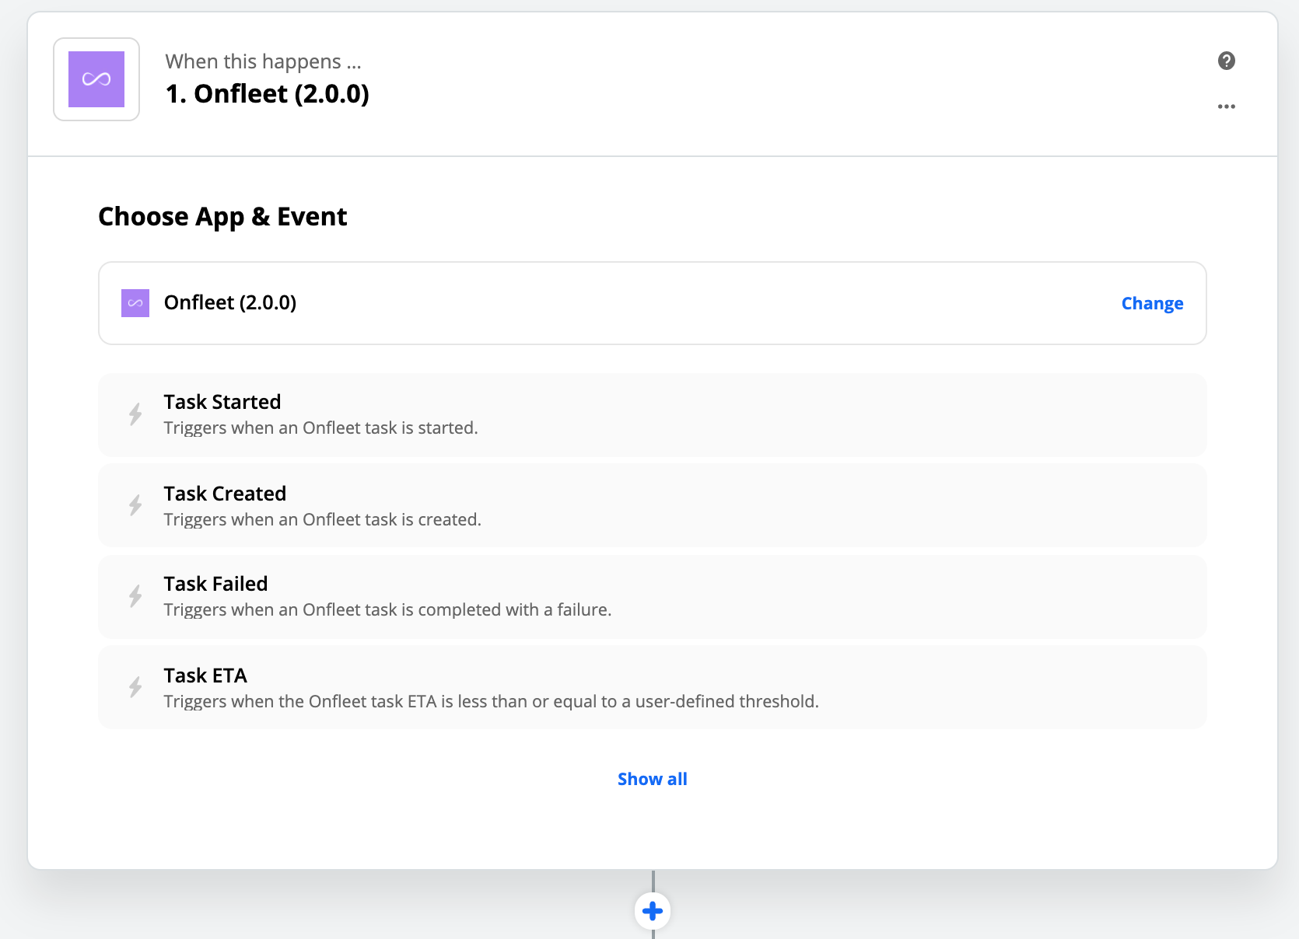Click the Onfleet (2.0.0) app selection field

(653, 303)
